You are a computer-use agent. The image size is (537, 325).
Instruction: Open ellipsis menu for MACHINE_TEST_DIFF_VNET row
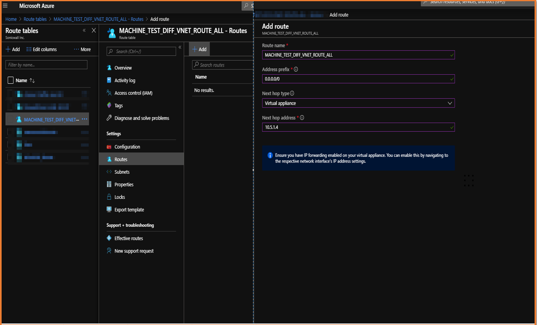(x=84, y=120)
